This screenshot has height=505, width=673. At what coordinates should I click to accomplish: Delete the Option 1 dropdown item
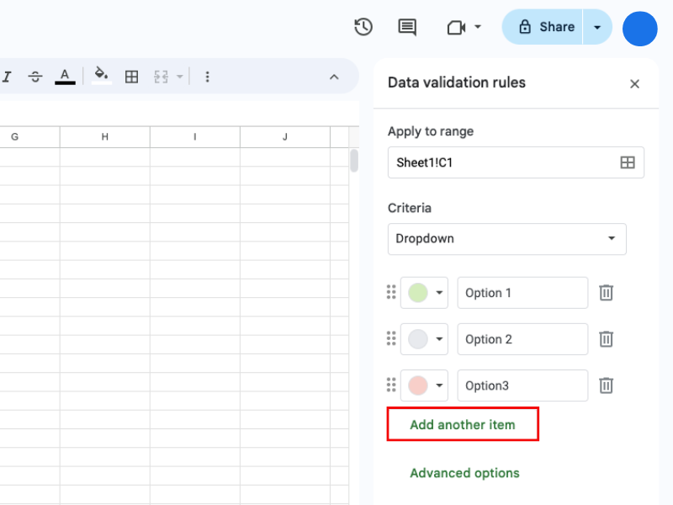coord(606,293)
